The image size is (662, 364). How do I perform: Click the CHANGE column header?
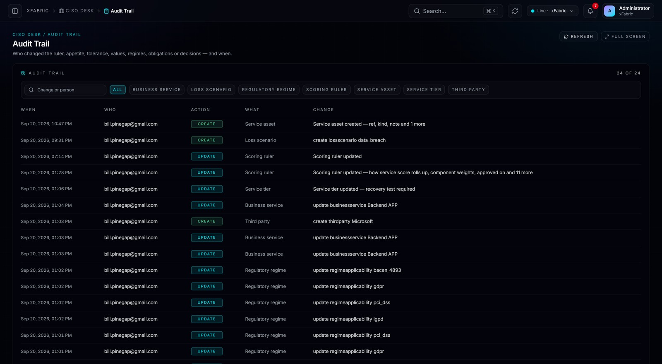(x=324, y=110)
